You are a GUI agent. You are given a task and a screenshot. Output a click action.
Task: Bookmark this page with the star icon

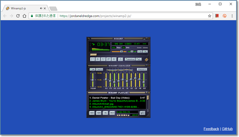[x=209, y=16]
